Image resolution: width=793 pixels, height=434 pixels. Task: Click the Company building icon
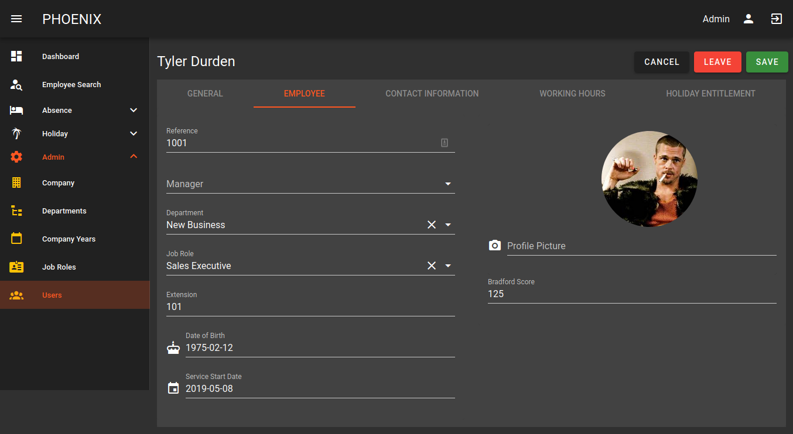(16, 182)
